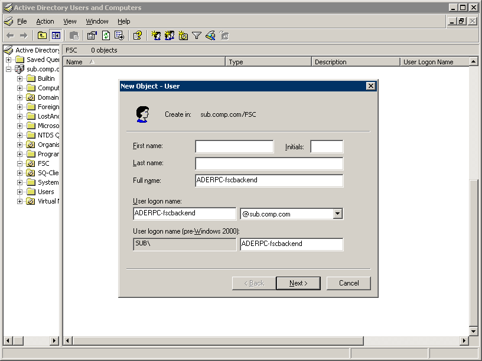The width and height of the screenshot is (482, 361).
Task: Cancel the New Object - User dialog
Action: pos(349,283)
